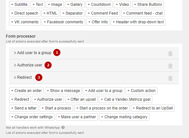This screenshot has height=138, width=189.
Task: Add Send a letter handler
Action: point(24,108)
